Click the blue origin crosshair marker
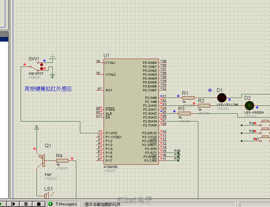 [x=210, y=90]
